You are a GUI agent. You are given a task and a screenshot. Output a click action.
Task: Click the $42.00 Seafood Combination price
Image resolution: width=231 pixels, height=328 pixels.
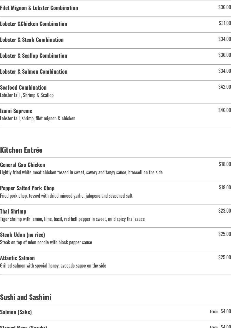(x=225, y=87)
